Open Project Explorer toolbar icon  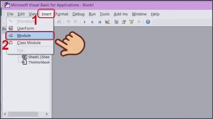(116, 22)
